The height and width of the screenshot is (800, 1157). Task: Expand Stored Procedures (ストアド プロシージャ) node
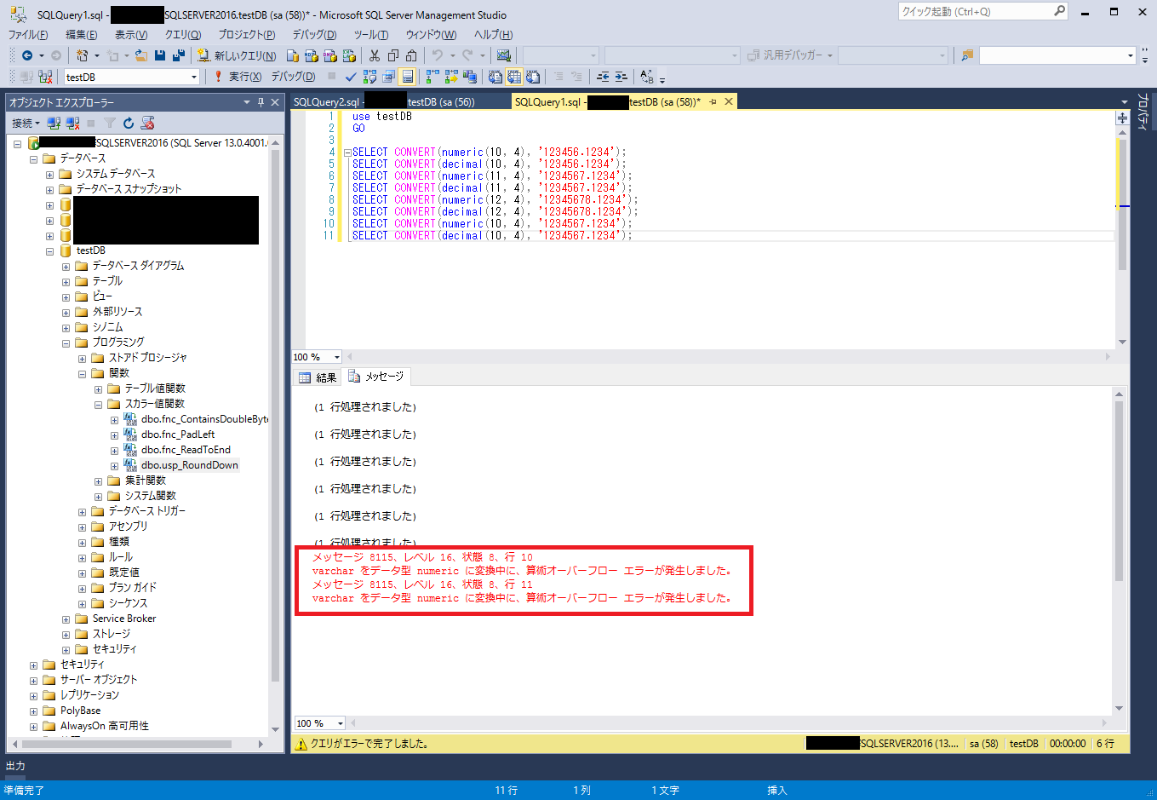click(82, 359)
